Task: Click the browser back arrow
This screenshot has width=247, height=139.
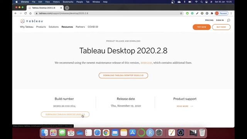Action: coord(15,14)
